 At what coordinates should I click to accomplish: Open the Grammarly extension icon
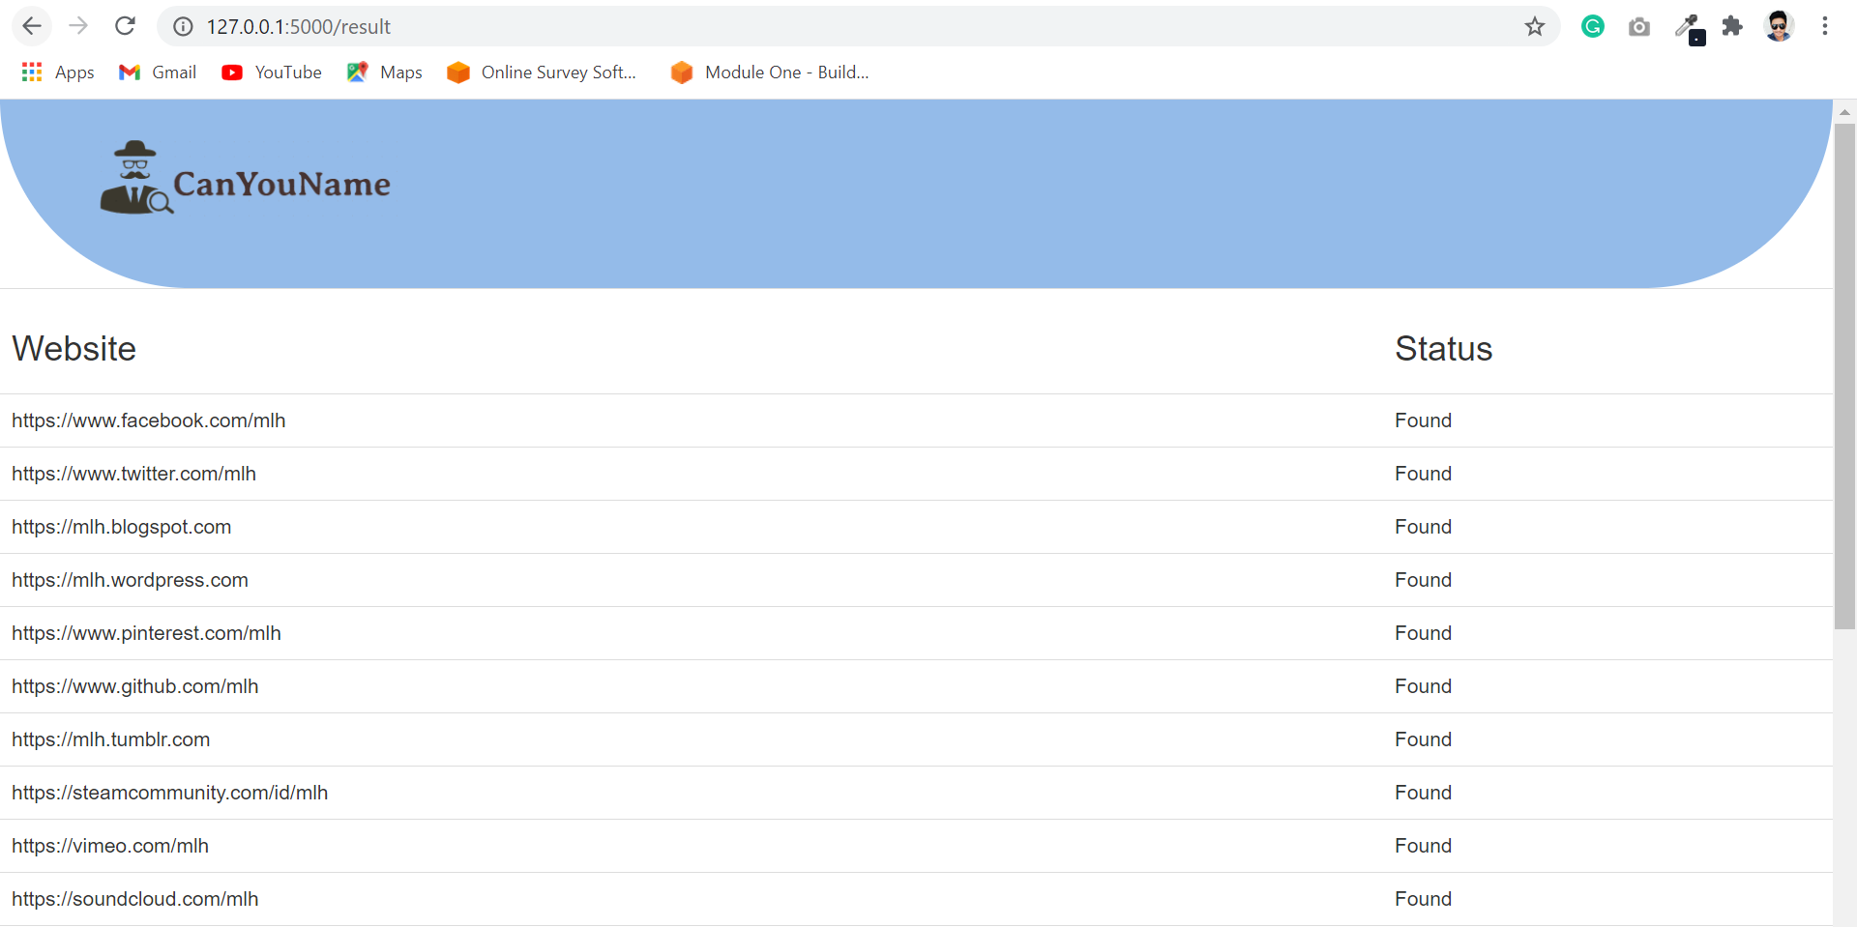tap(1593, 26)
